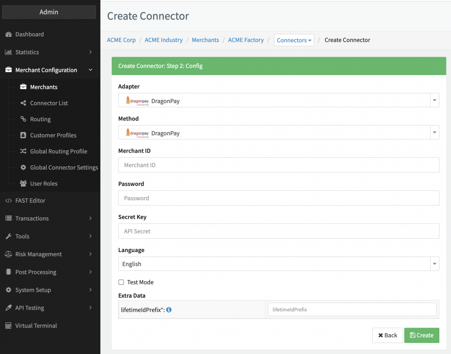The image size is (451, 354).
Task: Click the Global Routing Profile shuffle icon
Action: 23,151
